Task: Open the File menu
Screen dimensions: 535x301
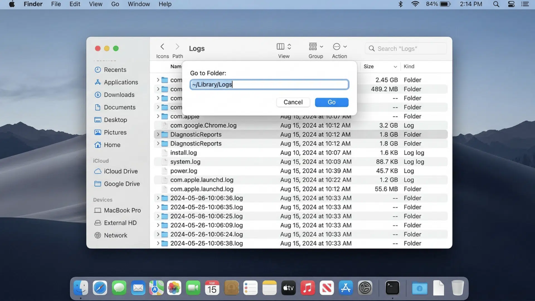Action: (56, 4)
